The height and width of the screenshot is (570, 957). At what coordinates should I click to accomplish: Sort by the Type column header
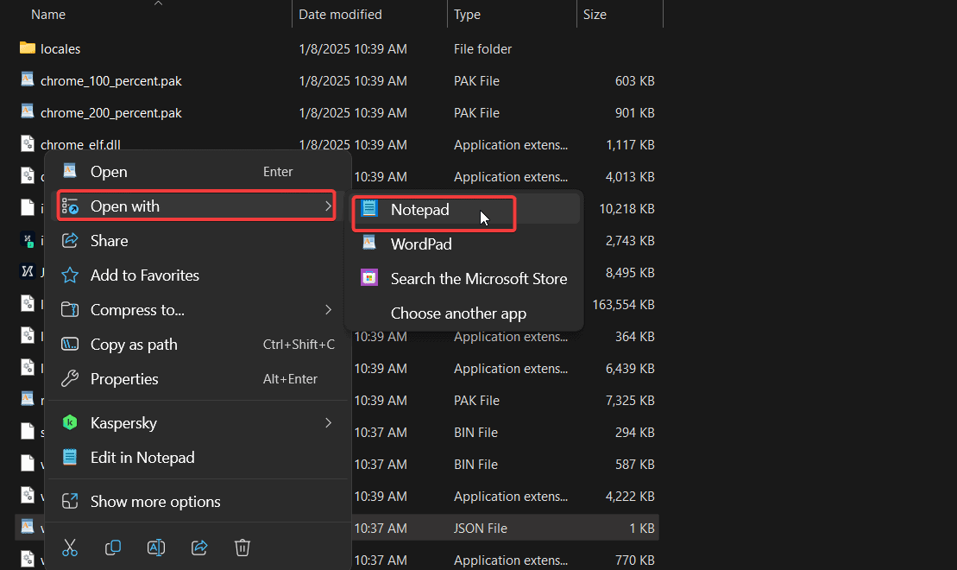click(x=467, y=14)
